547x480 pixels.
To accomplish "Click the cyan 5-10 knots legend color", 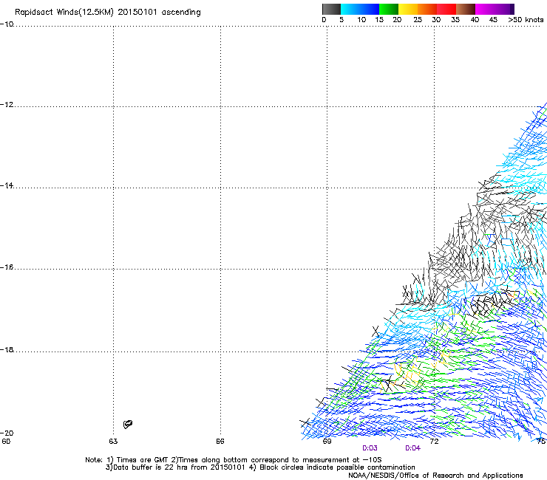I will tap(350, 9).
